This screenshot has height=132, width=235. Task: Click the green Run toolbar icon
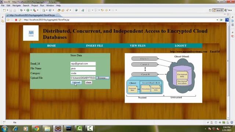pyautogui.click(x=28, y=10)
